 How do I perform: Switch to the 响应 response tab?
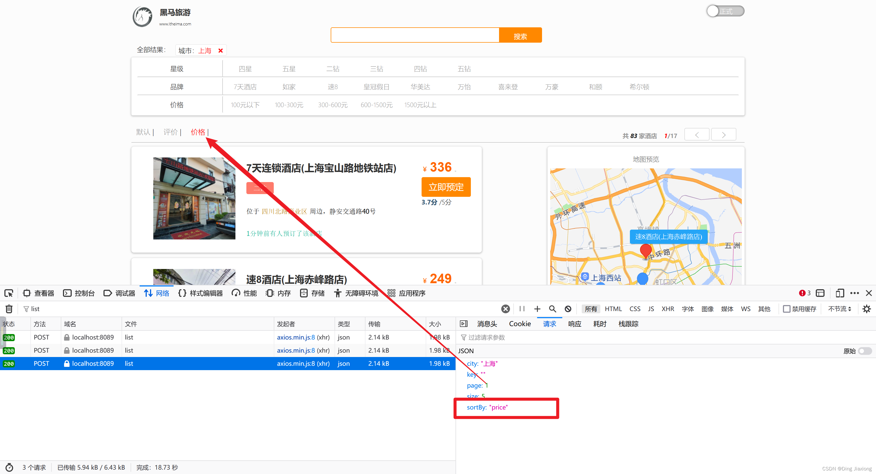(x=574, y=324)
